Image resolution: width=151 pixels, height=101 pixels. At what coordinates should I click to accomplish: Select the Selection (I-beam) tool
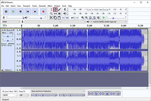51,10
